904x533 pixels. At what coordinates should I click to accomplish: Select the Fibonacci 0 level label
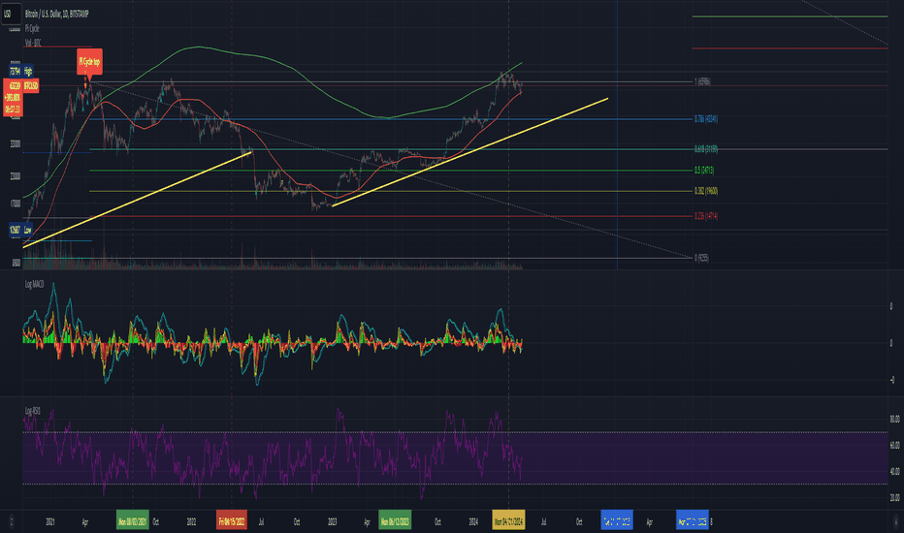[701, 258]
